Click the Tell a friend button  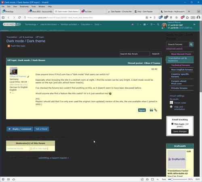tap(42, 129)
